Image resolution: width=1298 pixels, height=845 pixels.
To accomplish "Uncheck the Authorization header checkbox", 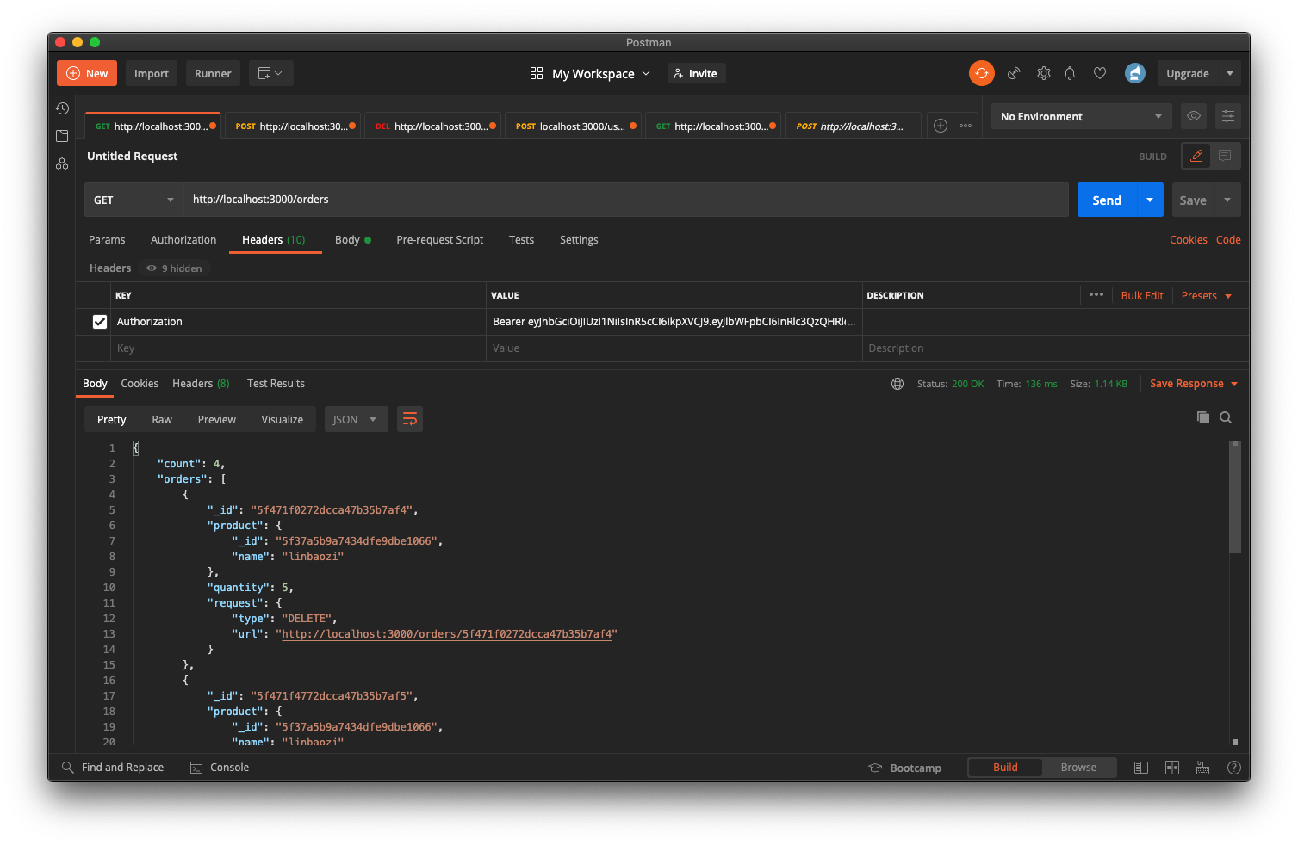I will pos(100,322).
